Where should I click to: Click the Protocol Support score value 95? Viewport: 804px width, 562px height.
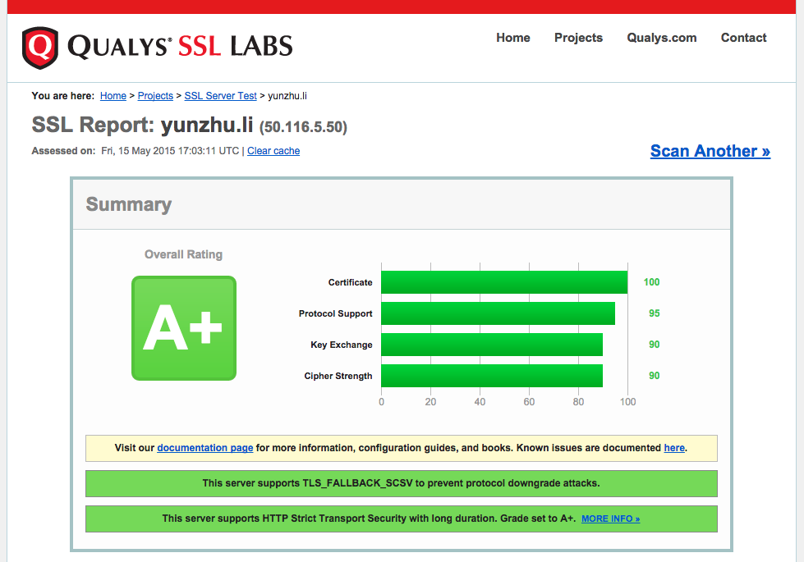click(x=654, y=313)
